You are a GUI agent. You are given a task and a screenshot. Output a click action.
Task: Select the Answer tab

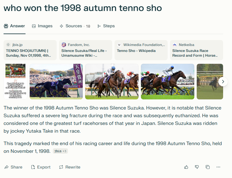(15, 26)
